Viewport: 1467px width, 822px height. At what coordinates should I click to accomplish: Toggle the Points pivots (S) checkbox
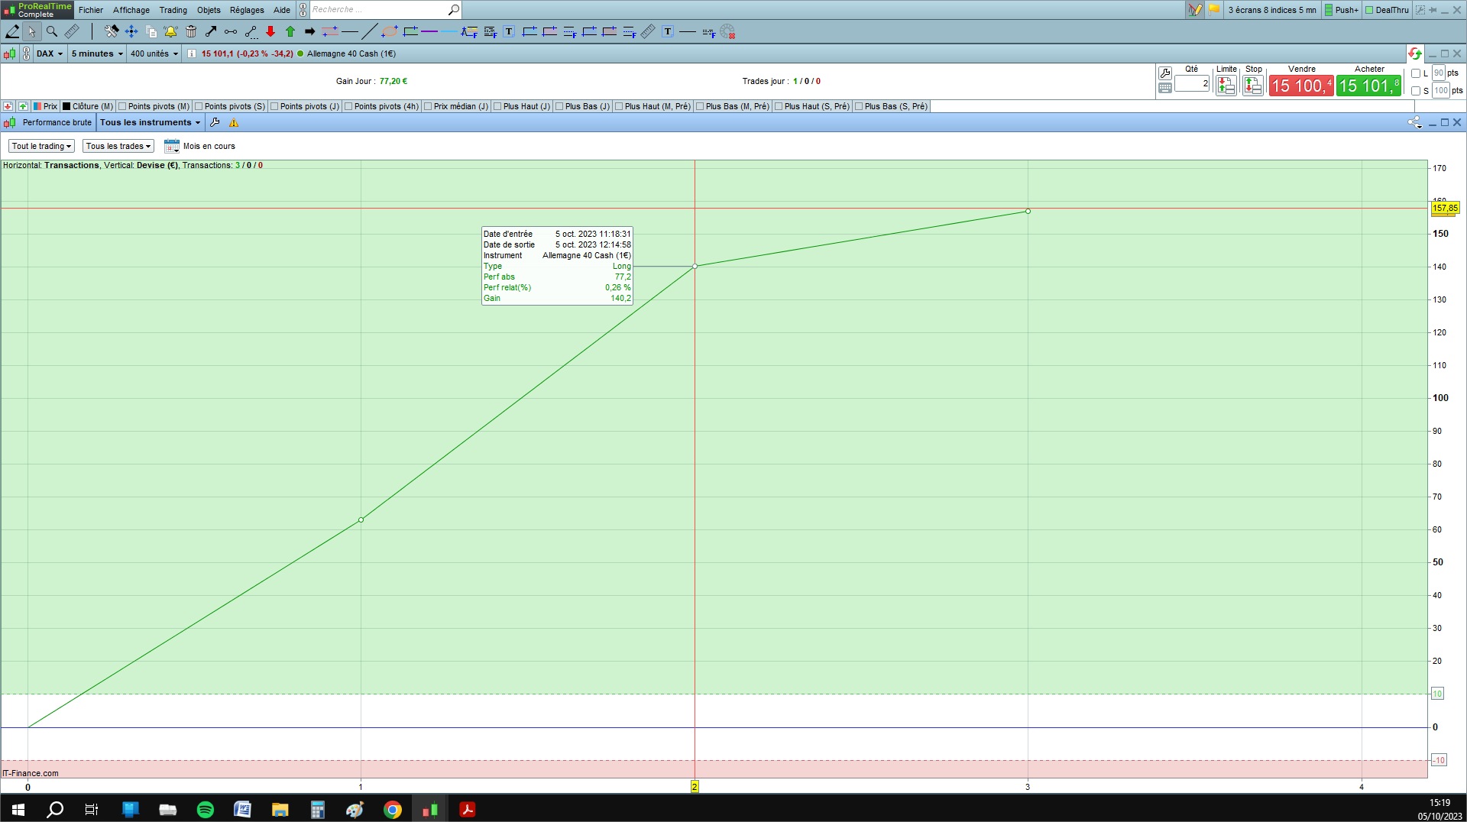click(x=199, y=106)
